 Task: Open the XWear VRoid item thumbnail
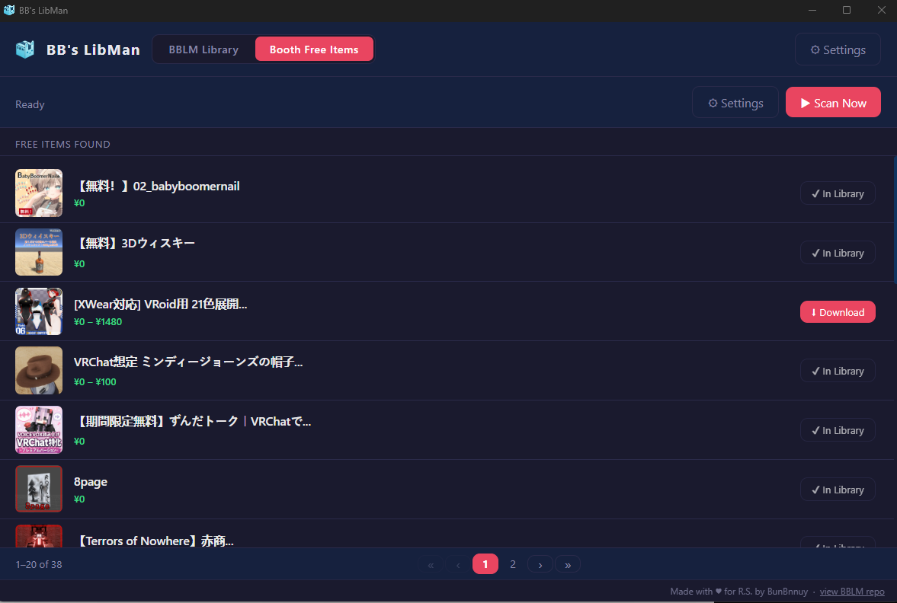tap(39, 311)
